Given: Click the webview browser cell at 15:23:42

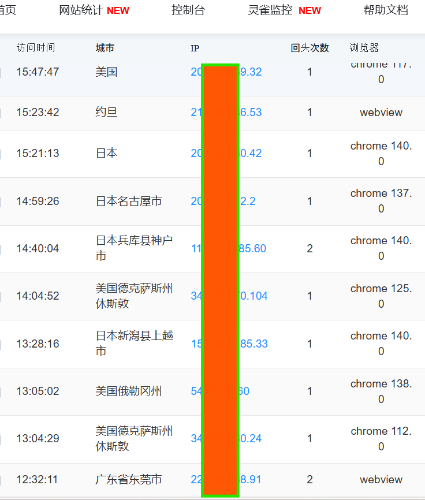Looking at the screenshot, I should pyautogui.click(x=381, y=113).
